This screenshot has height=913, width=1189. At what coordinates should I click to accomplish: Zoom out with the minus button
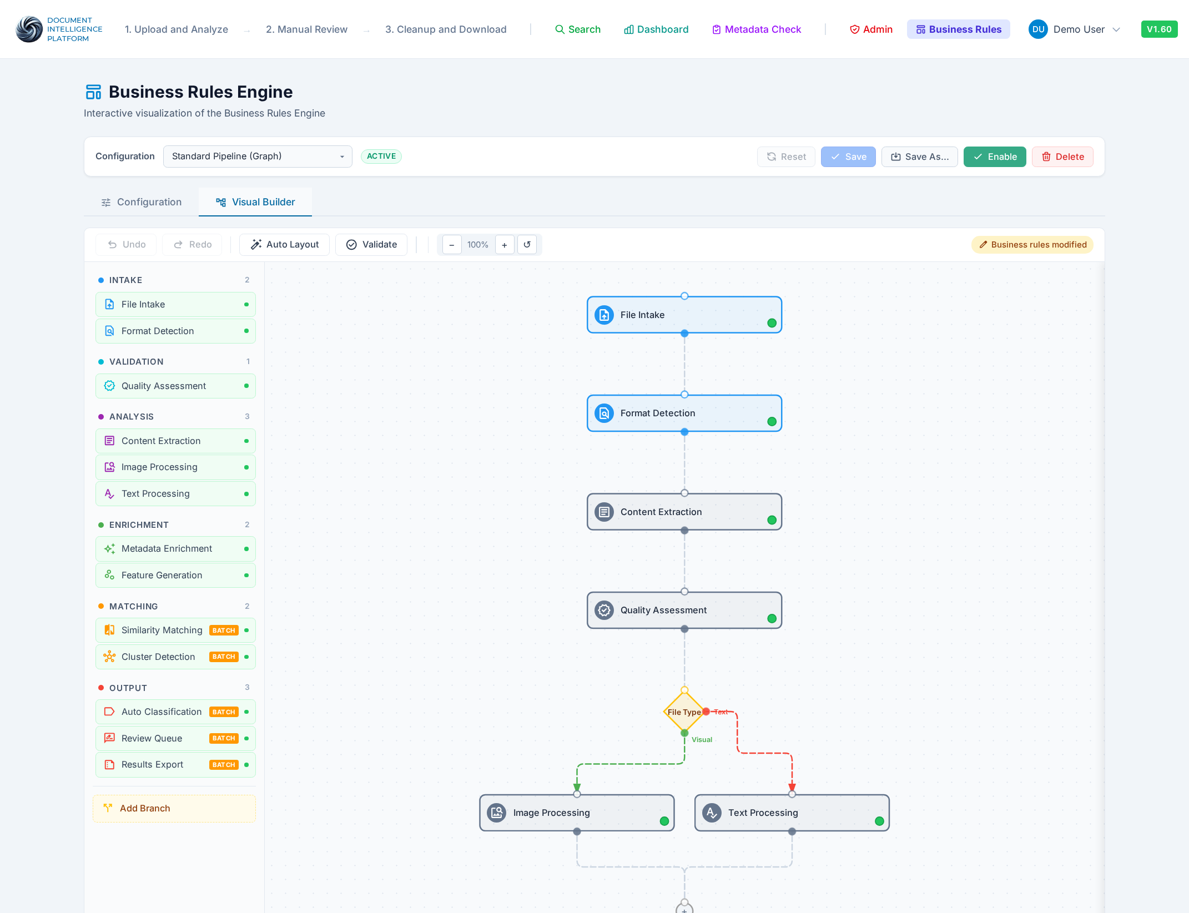click(x=452, y=245)
